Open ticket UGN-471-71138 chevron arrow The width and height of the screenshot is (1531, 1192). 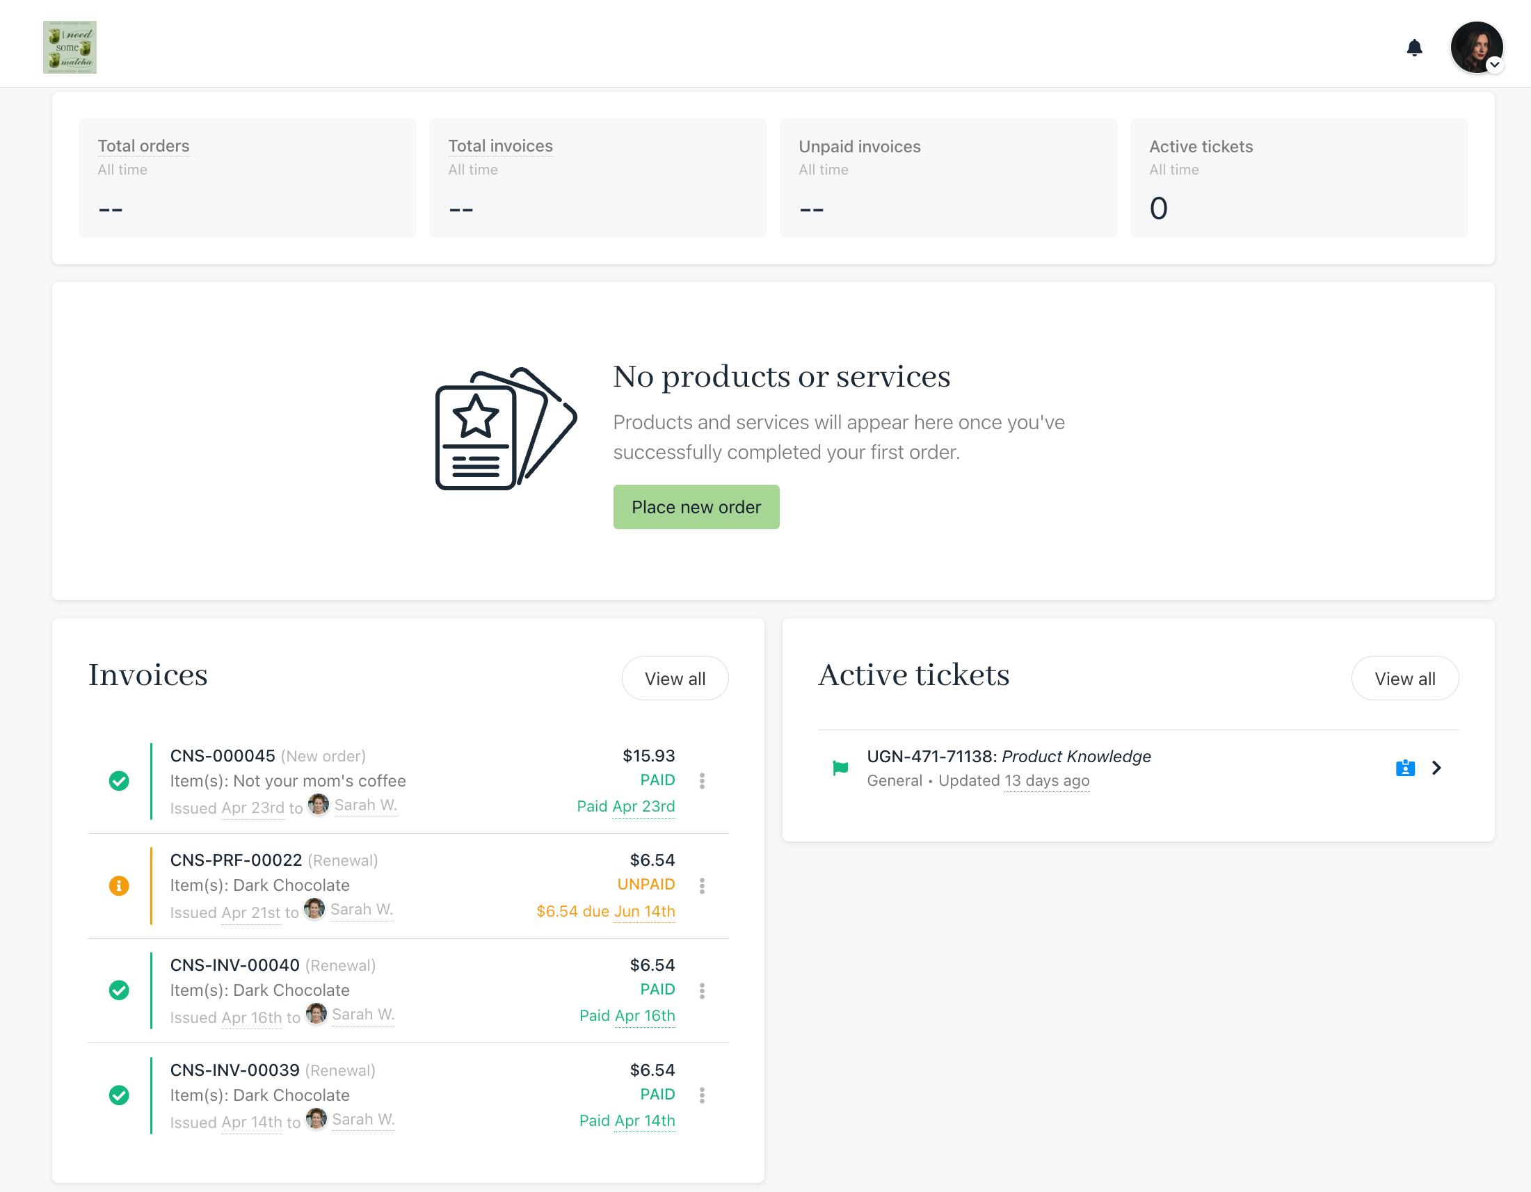(1436, 768)
